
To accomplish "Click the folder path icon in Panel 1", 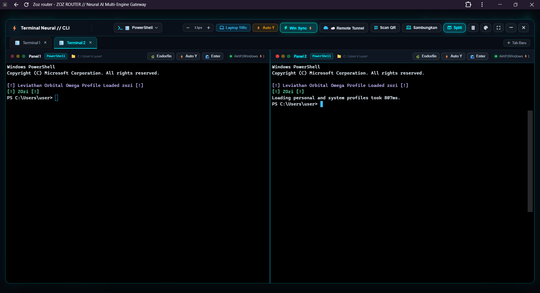I will pyautogui.click(x=73, y=56).
